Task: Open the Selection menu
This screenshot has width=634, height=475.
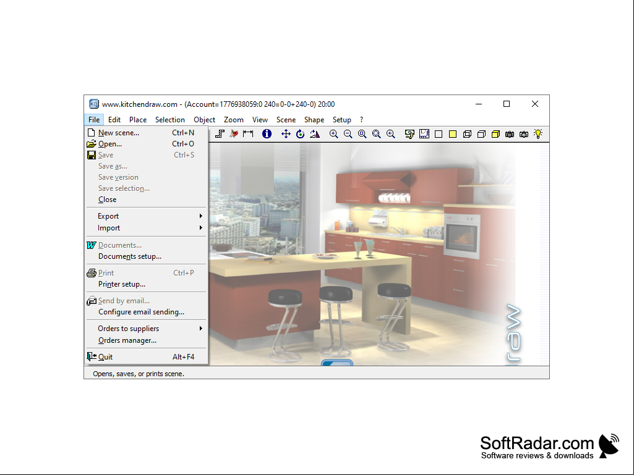Action: tap(170, 120)
